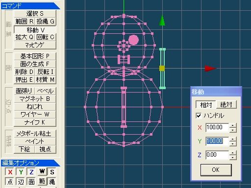Click the 移動 dialog title bar
The width and height of the screenshot is (251, 188).
pyautogui.click(x=216, y=92)
